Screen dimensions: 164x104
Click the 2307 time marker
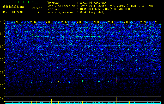tap(111, 22)
